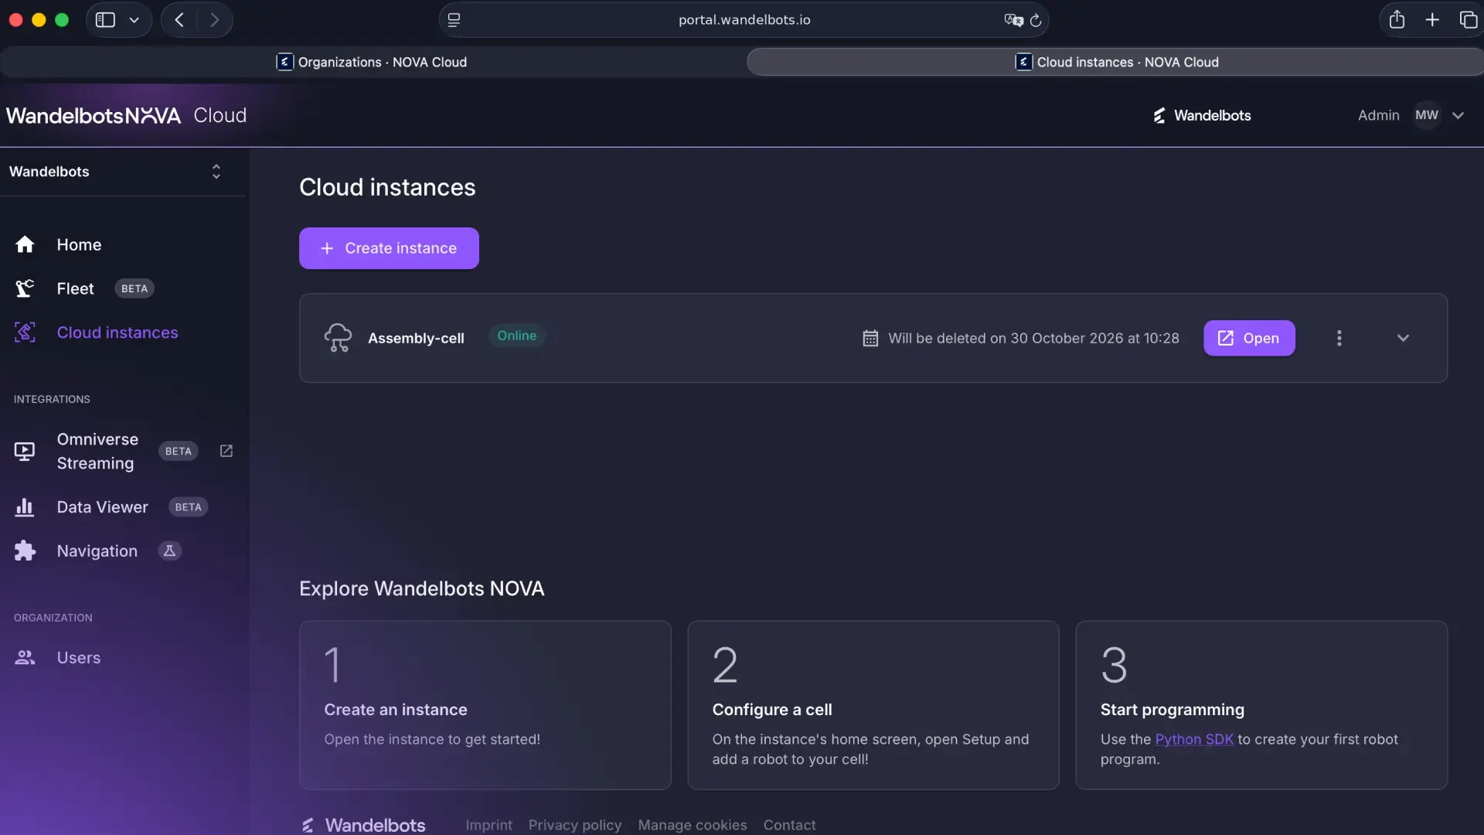Show Safari tab overview icon
Screen dimensions: 1484x835
1469,19
